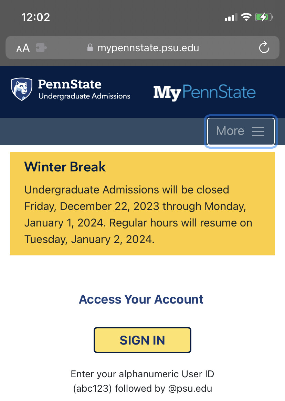Tap the padlock icon in address bar
Screen dimensions: 285x401
[90, 48]
